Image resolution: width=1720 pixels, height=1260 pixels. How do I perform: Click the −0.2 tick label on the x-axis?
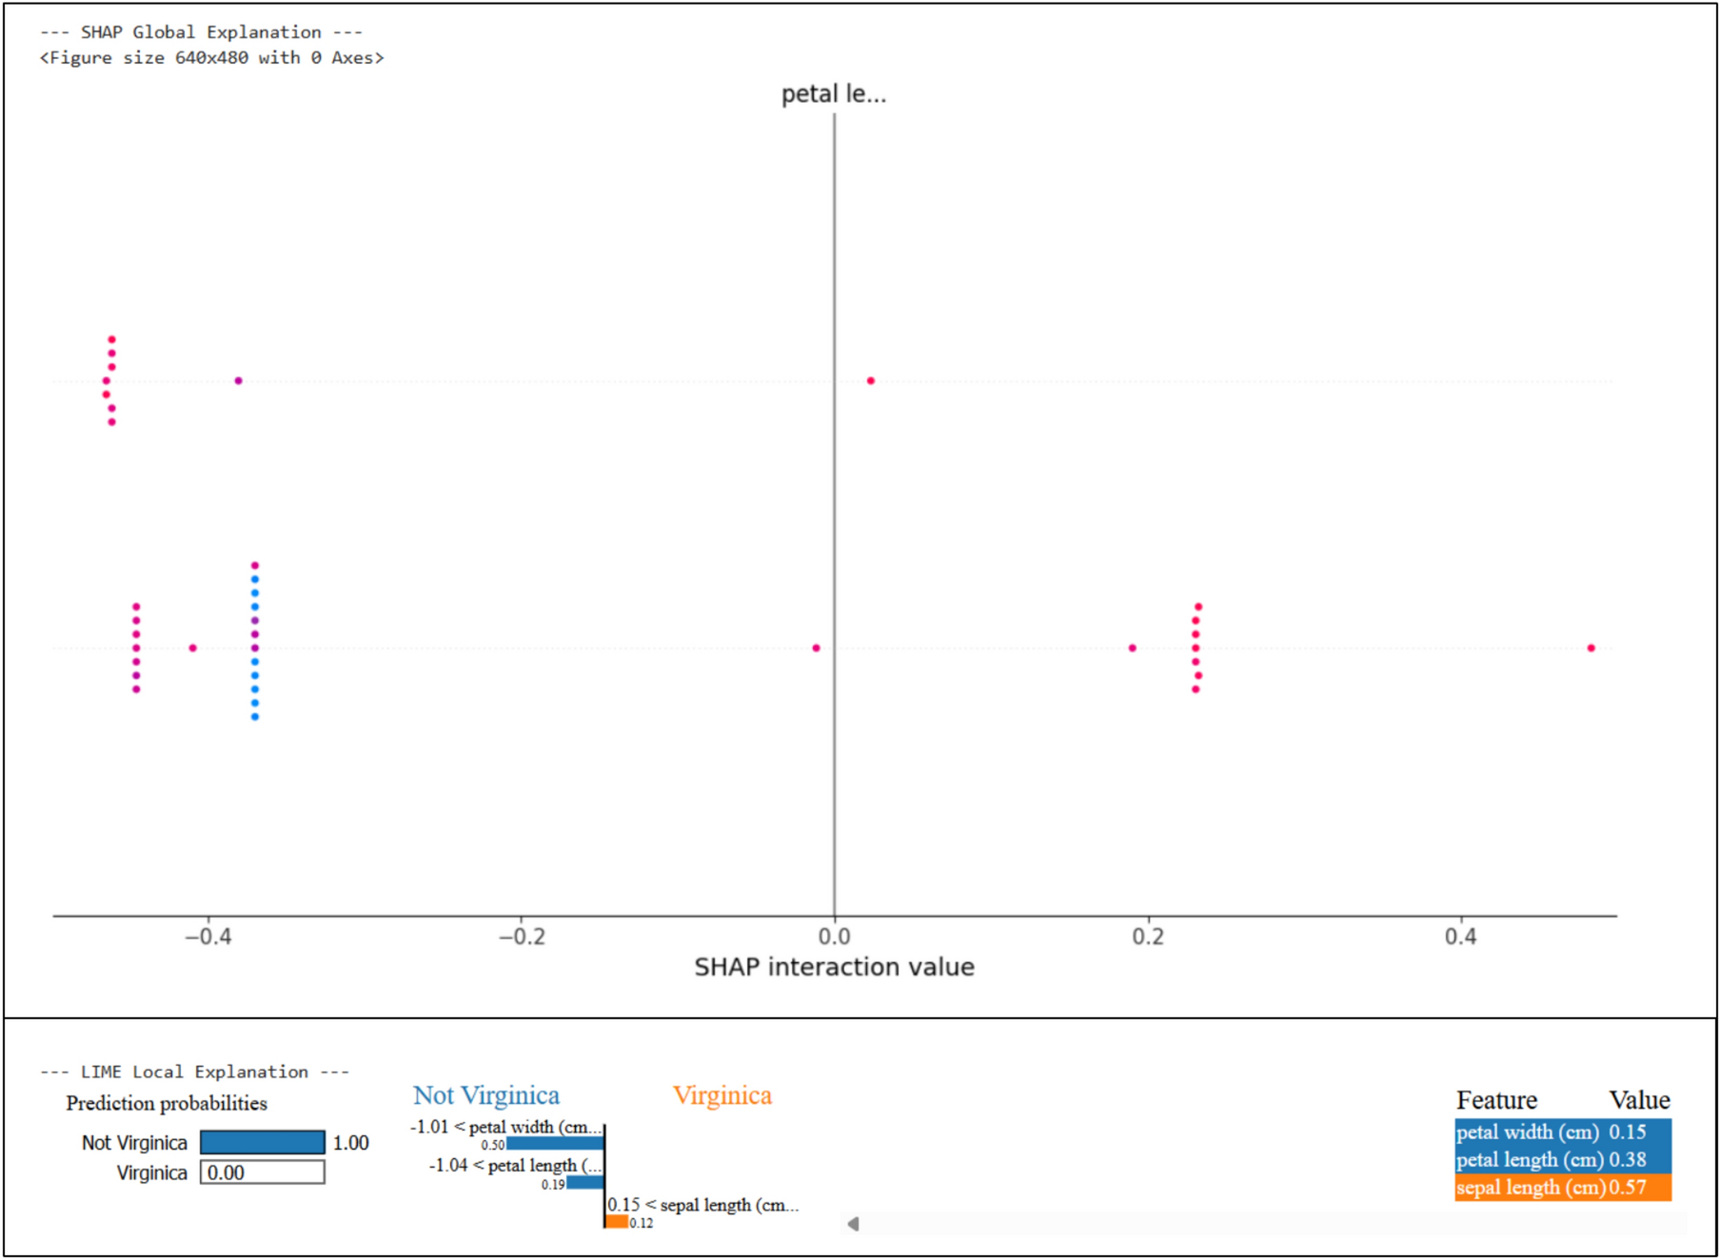[x=522, y=936]
